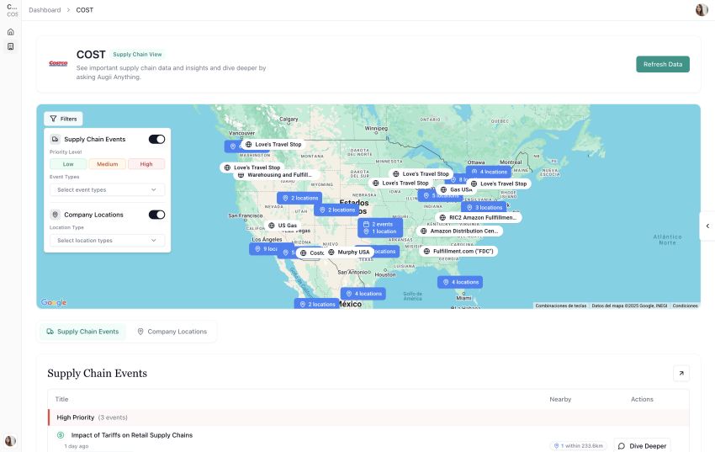Switch to the Supply Chain Events tab
Screen dimensions: 715x452
pos(82,332)
